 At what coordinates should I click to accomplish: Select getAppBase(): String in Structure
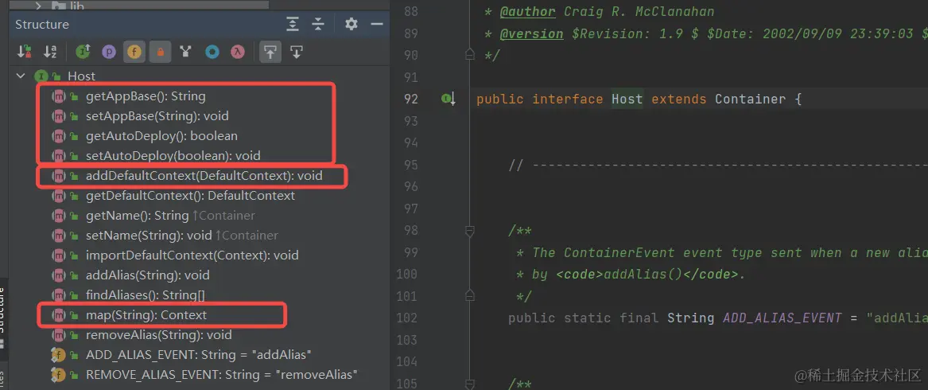(146, 96)
